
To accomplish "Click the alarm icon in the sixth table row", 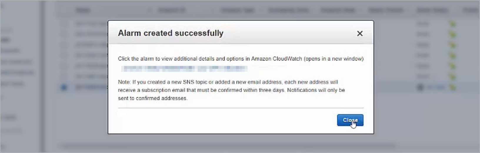I will [x=452, y=77].
